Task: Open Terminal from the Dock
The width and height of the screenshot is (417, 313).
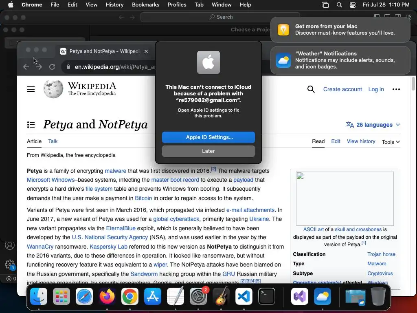Action: (266, 296)
